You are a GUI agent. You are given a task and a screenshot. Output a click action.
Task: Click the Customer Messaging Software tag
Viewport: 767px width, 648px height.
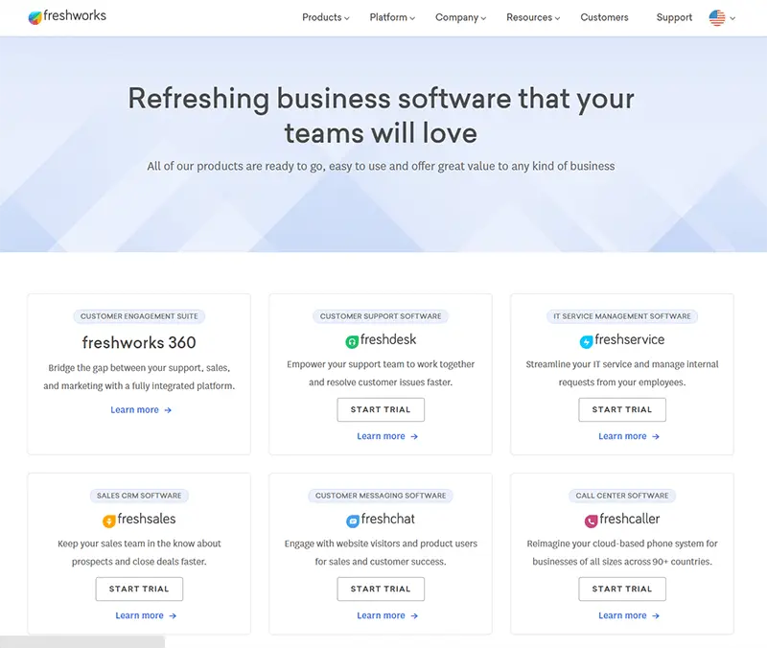point(381,496)
